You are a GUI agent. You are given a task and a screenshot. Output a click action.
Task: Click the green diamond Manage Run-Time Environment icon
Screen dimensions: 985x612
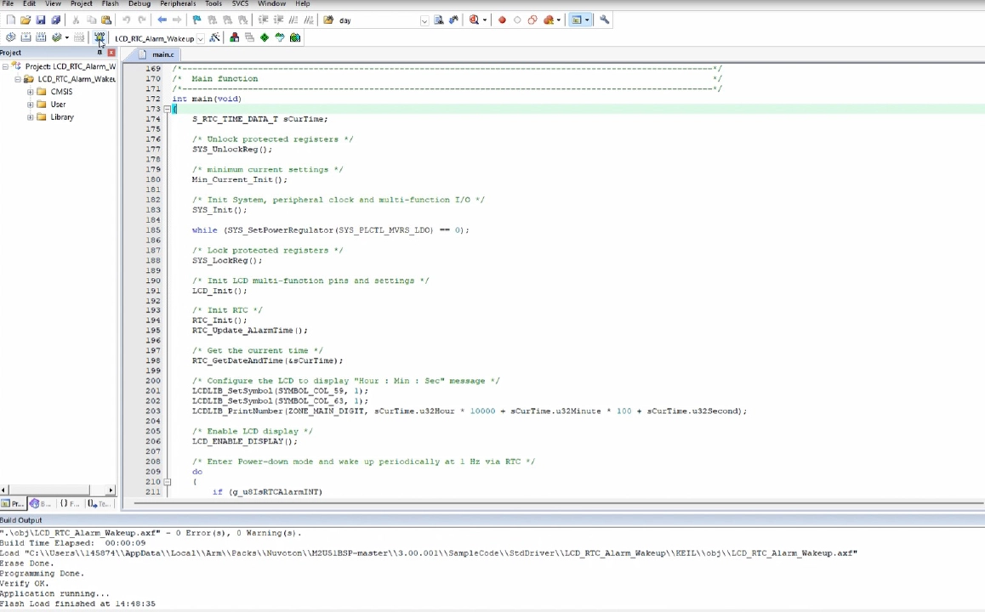pyautogui.click(x=265, y=37)
